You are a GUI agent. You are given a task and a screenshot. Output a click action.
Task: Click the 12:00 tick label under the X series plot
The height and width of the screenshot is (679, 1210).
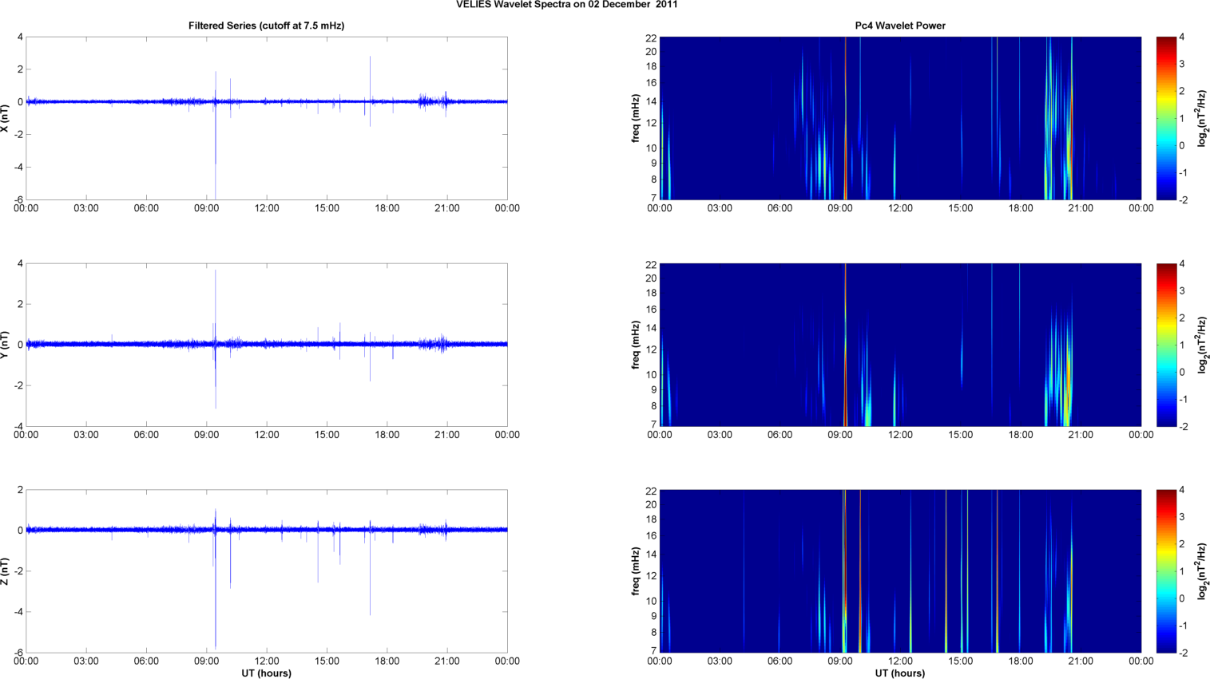[x=267, y=208]
